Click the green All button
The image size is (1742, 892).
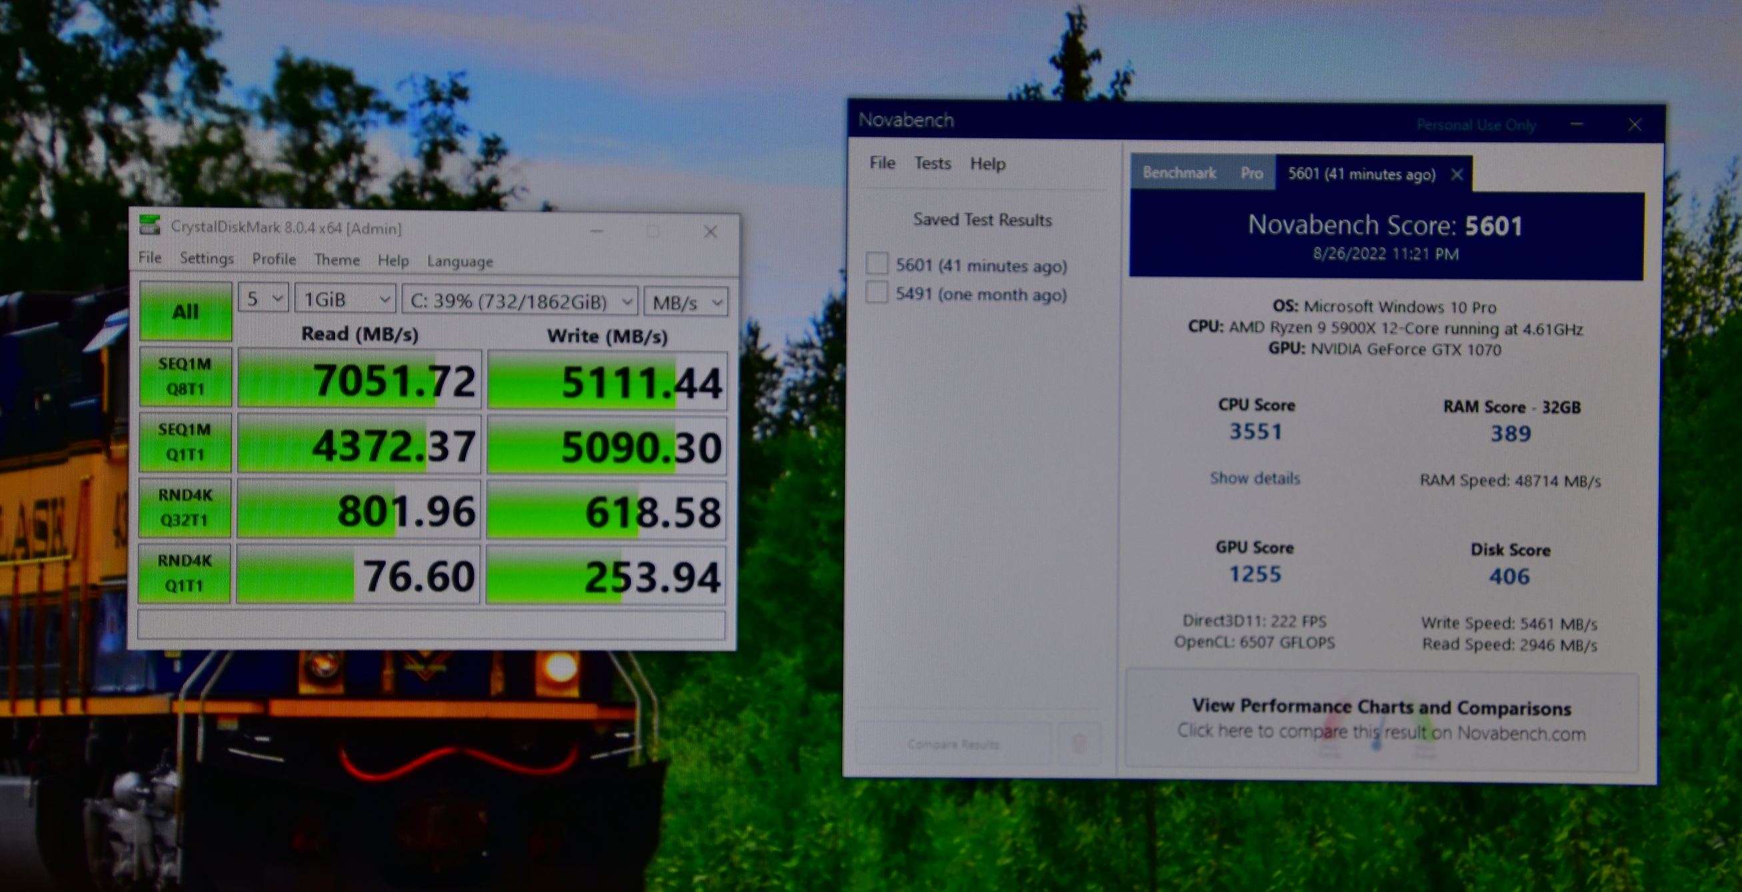pos(185,312)
